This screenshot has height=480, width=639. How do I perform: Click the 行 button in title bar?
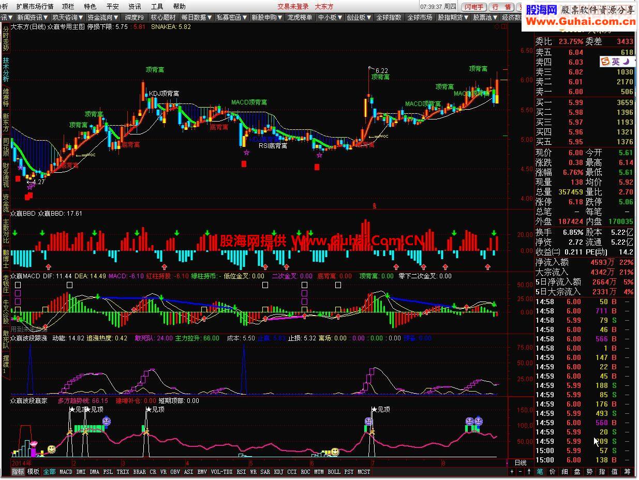[x=495, y=7]
